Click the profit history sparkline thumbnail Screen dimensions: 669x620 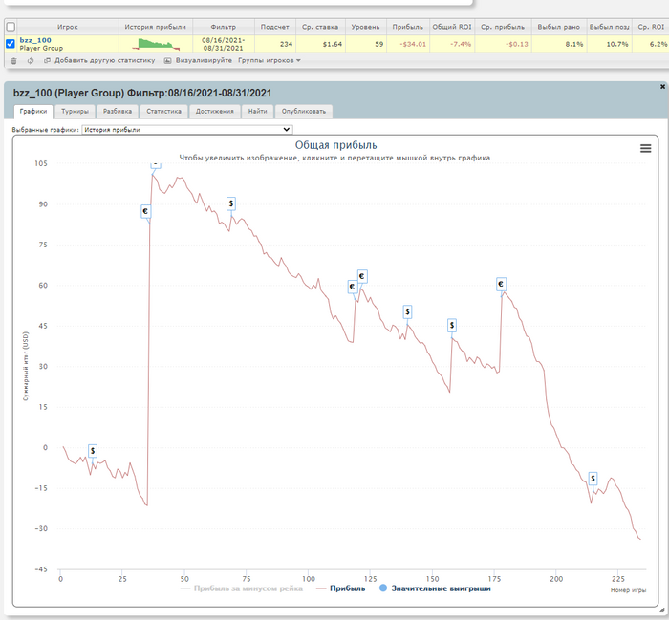pyautogui.click(x=155, y=44)
